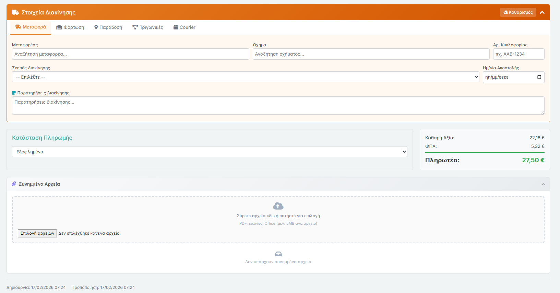Collapse the Συνημμένα Αρχεία section

coord(543,184)
